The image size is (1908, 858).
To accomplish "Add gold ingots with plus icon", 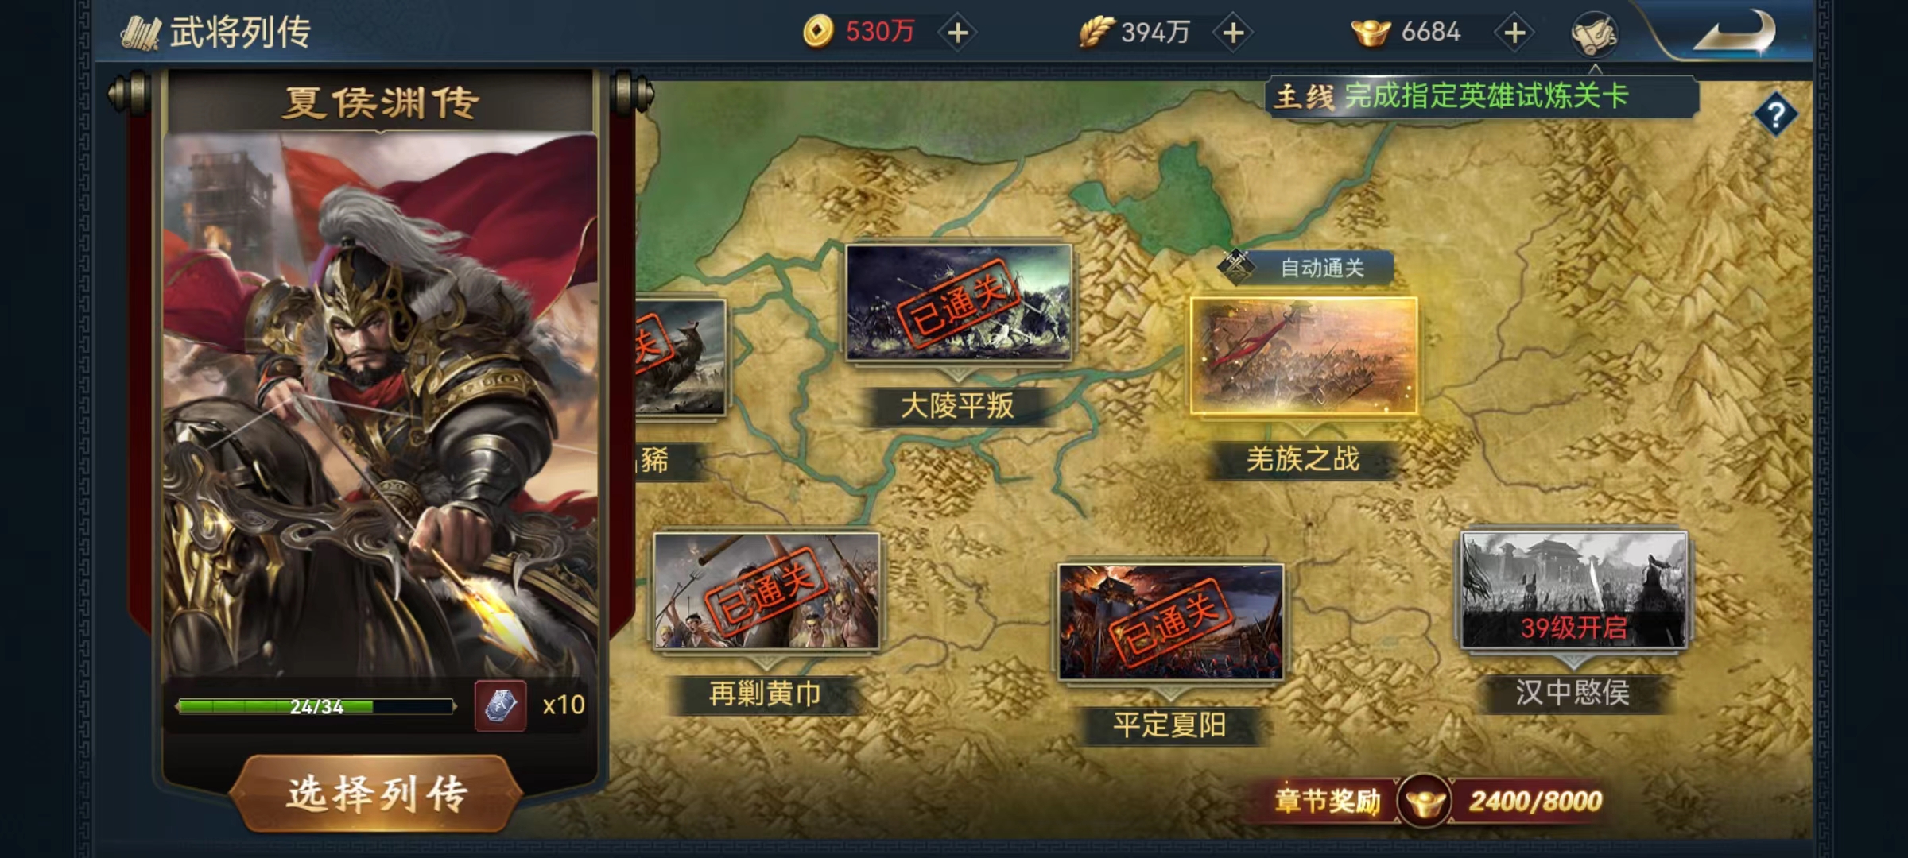I will click(1514, 33).
